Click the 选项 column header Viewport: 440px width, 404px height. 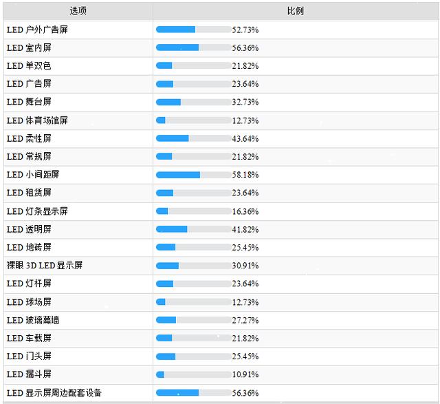click(x=78, y=12)
